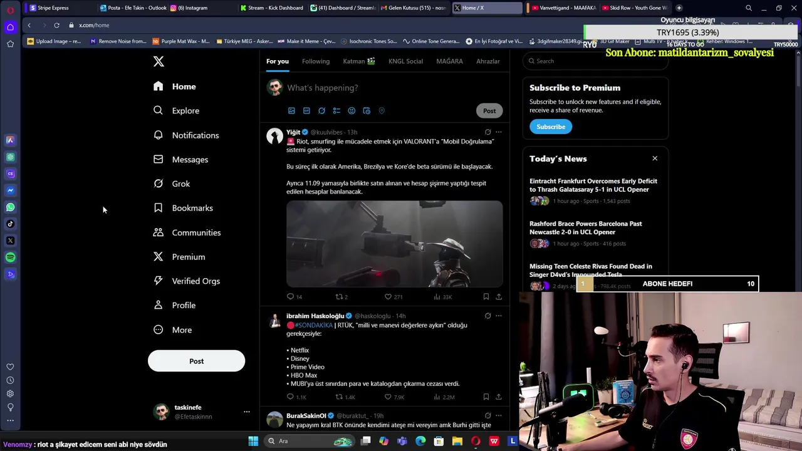The image size is (802, 451).
Task: Open the Notifications bell
Action: (186, 135)
